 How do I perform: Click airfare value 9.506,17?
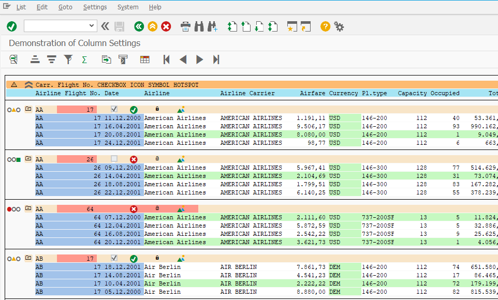click(311, 126)
